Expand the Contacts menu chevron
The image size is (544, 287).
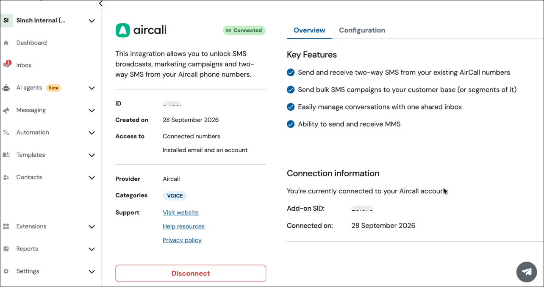[x=92, y=178]
